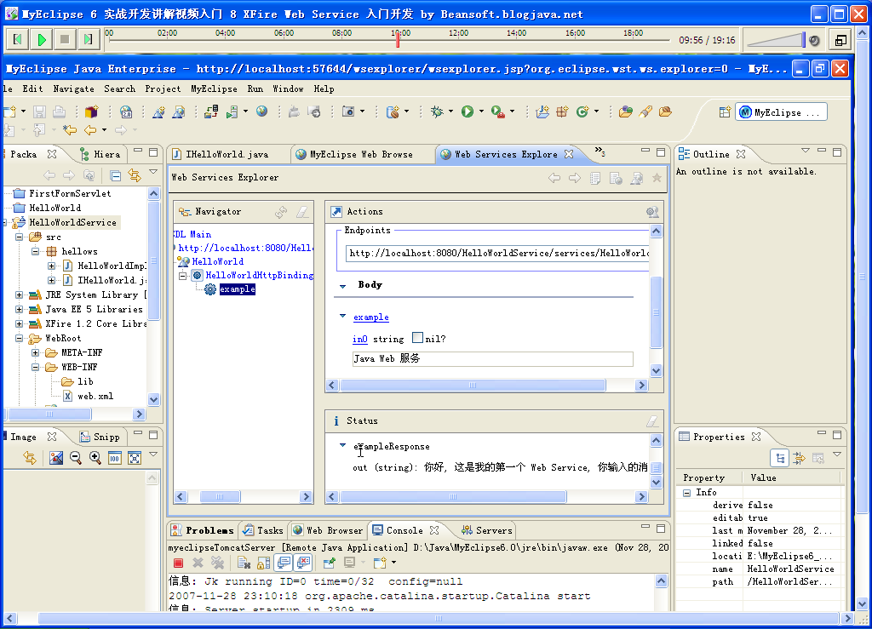Select the MyEclipse perspective button
This screenshot has height=629, width=872.
point(781,112)
